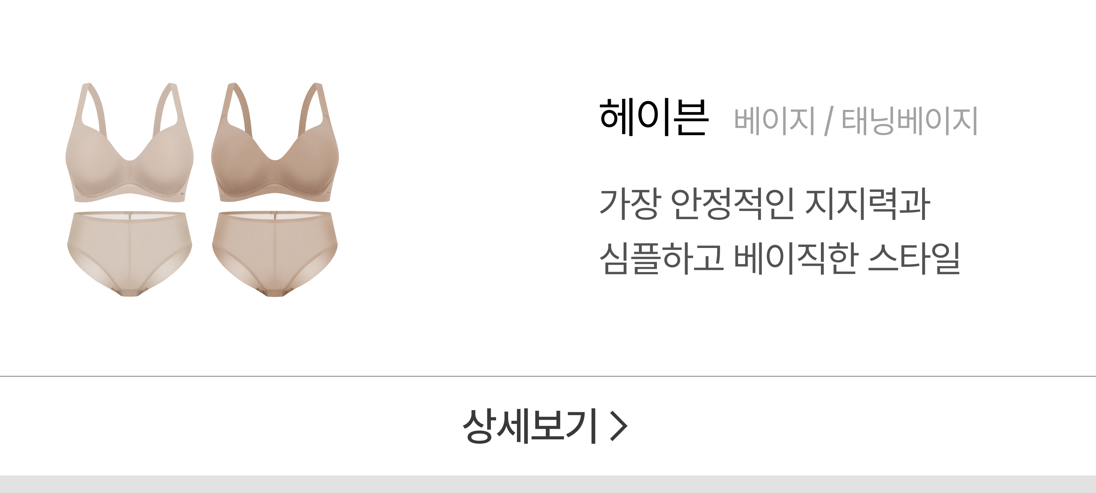Select the light beige bra image
Viewport: 1096px width, 493px height.
(x=130, y=142)
